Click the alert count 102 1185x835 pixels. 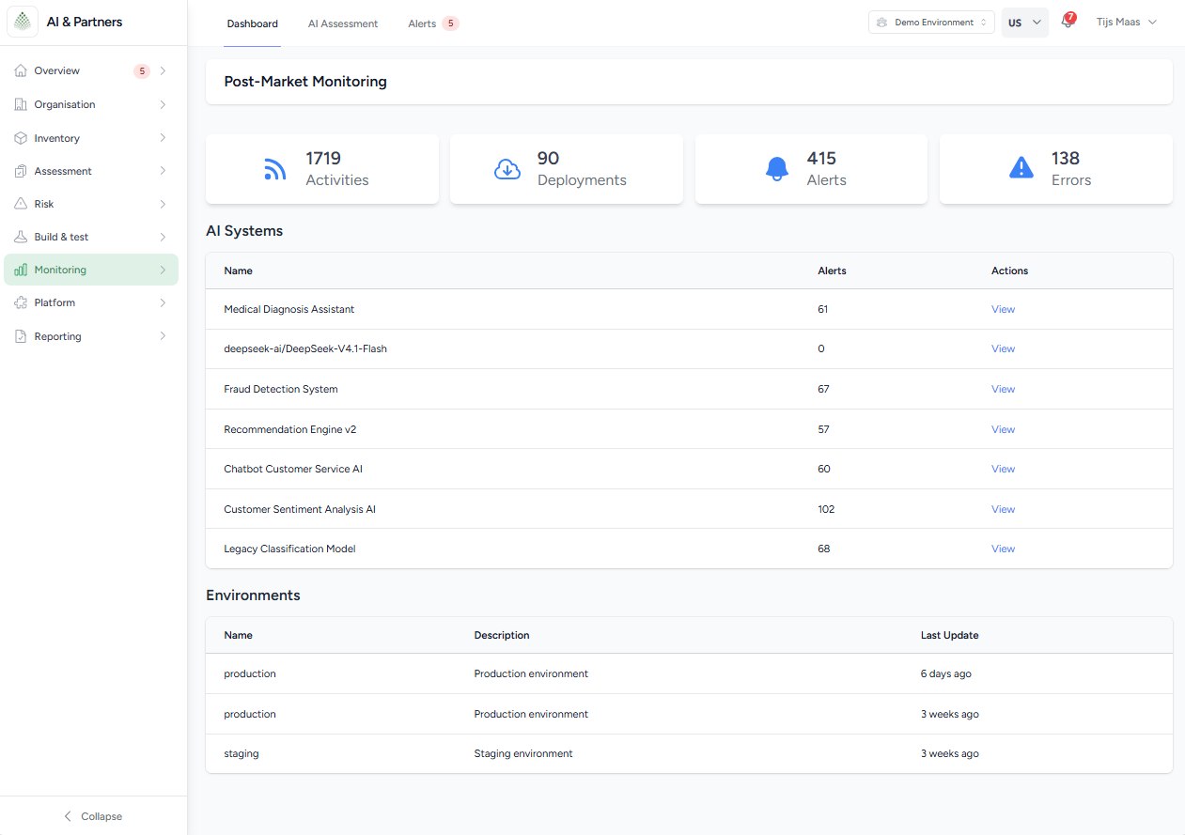point(826,509)
